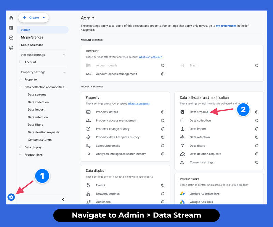Click the Property details card icon
Image resolution: width=273 pixels, height=227 pixels.
[x=88, y=112]
